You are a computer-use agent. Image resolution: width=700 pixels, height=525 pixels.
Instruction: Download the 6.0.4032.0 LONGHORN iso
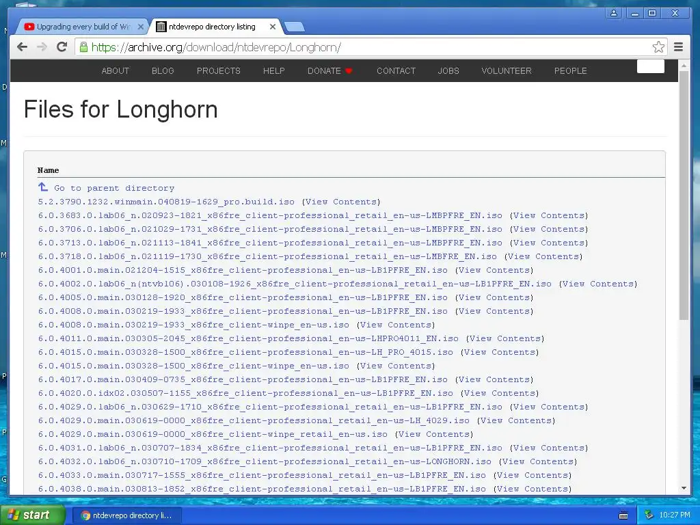[265, 461]
